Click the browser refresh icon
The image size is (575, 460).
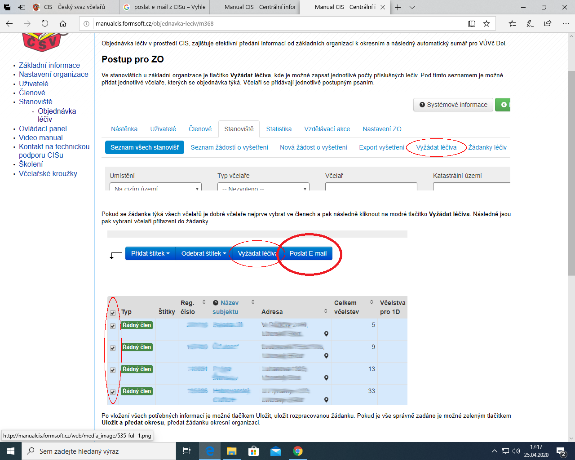45,24
